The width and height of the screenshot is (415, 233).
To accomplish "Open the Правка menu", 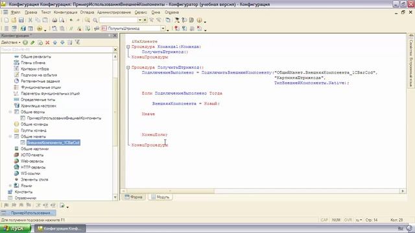I will click(x=30, y=12).
